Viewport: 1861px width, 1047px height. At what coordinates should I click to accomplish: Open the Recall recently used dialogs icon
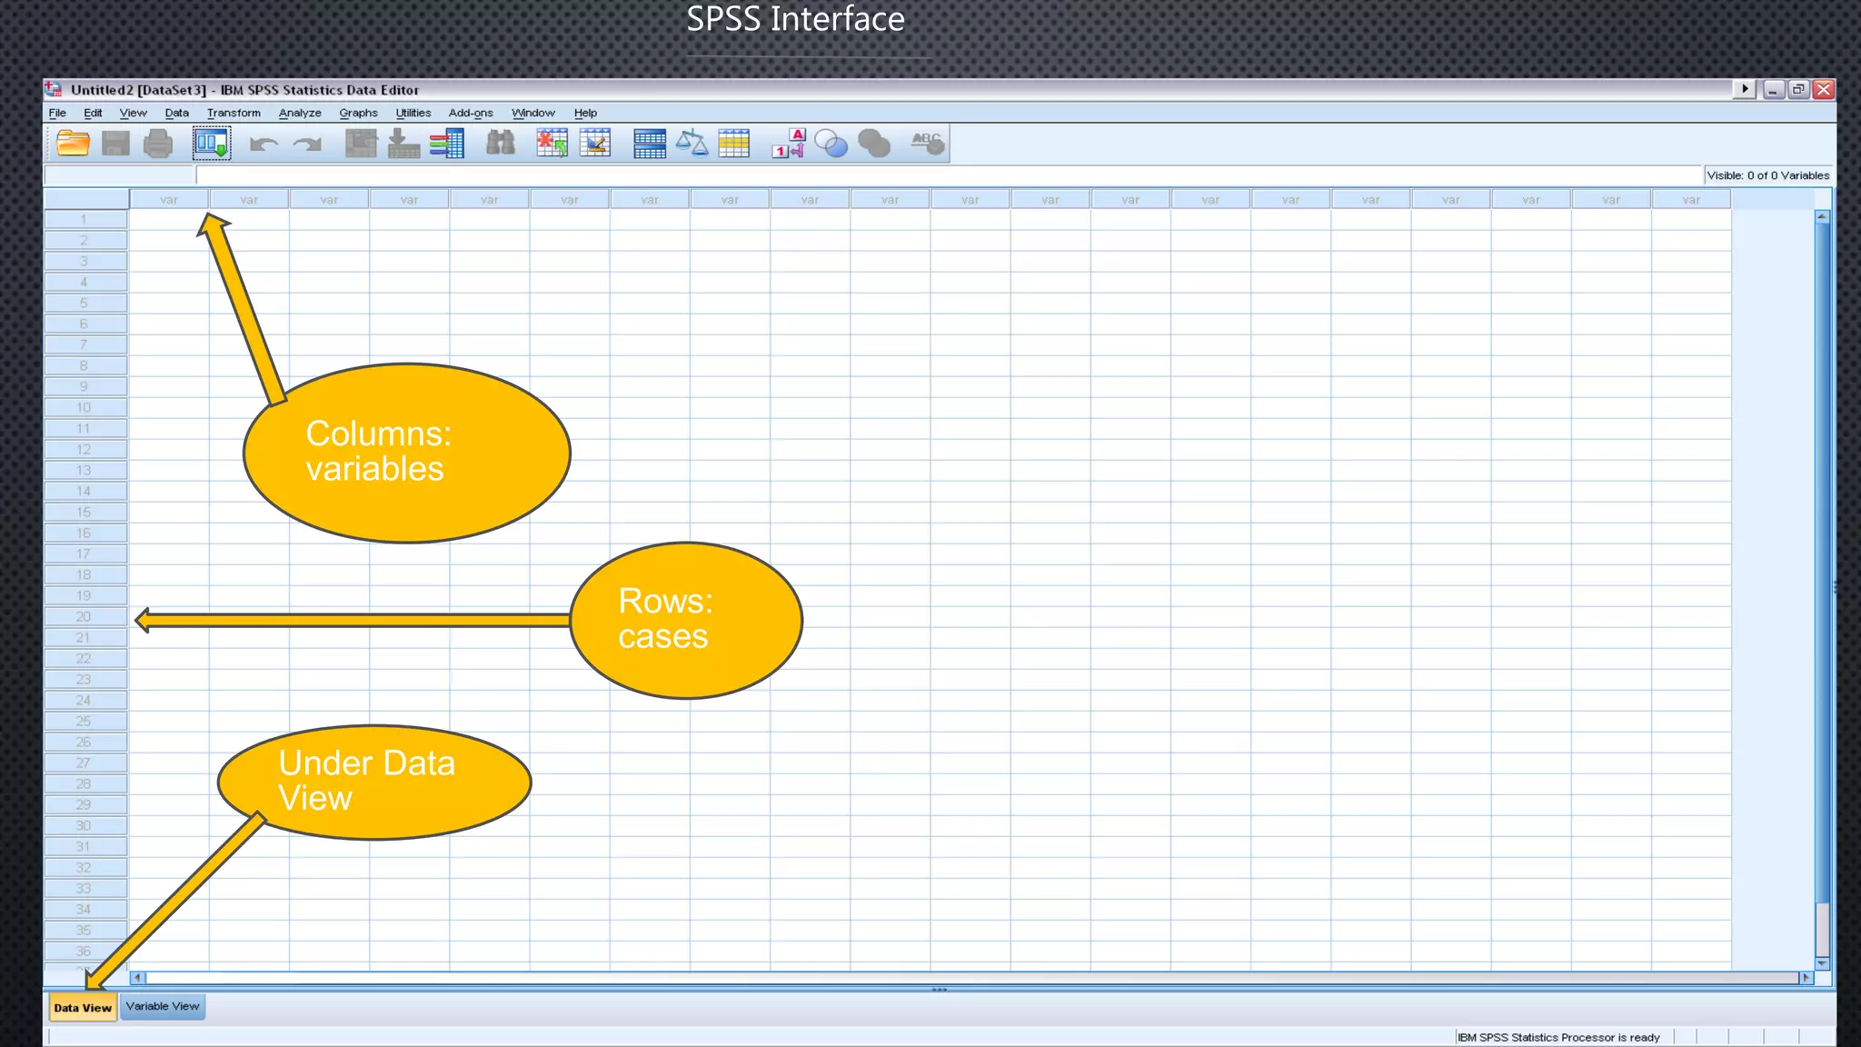(x=212, y=144)
